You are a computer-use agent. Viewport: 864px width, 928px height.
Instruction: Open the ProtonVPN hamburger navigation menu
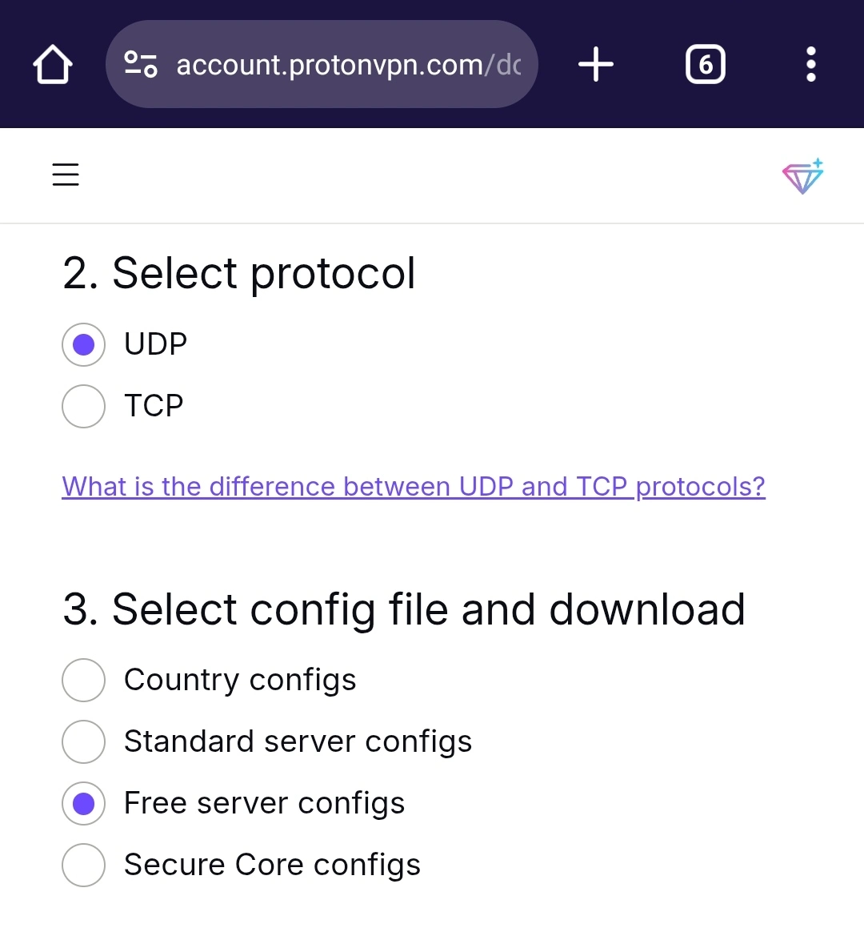pyautogui.click(x=65, y=175)
